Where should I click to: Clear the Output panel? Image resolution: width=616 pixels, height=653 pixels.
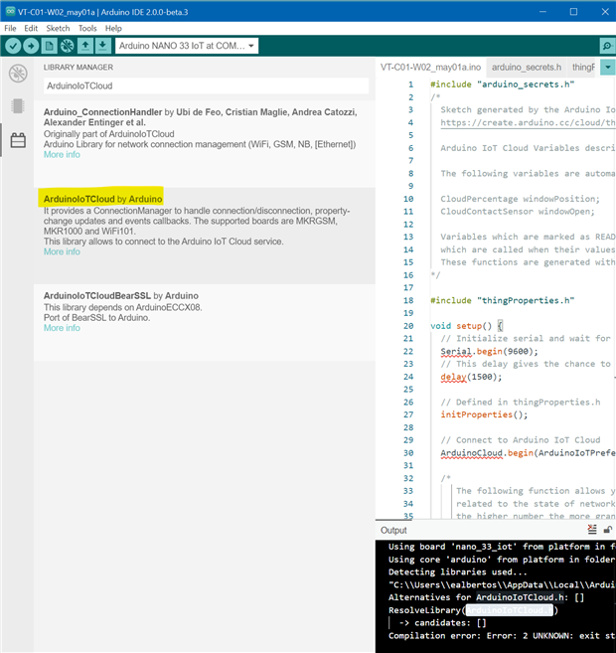592,531
